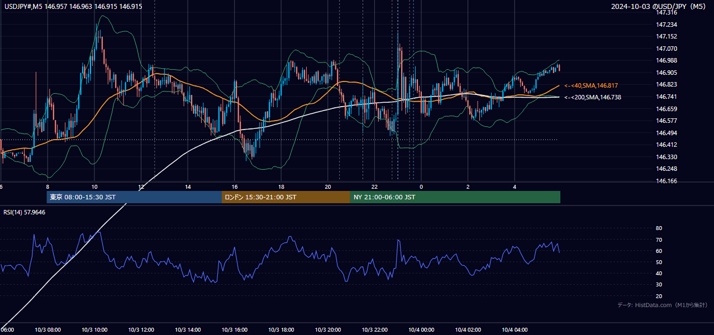The height and width of the screenshot is (335, 714).
Task: Click the HistData.com data source credit
Action: click(662, 305)
